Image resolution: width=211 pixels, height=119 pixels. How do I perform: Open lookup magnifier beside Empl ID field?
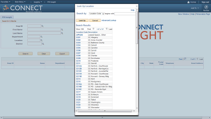click(x=43, y=26)
